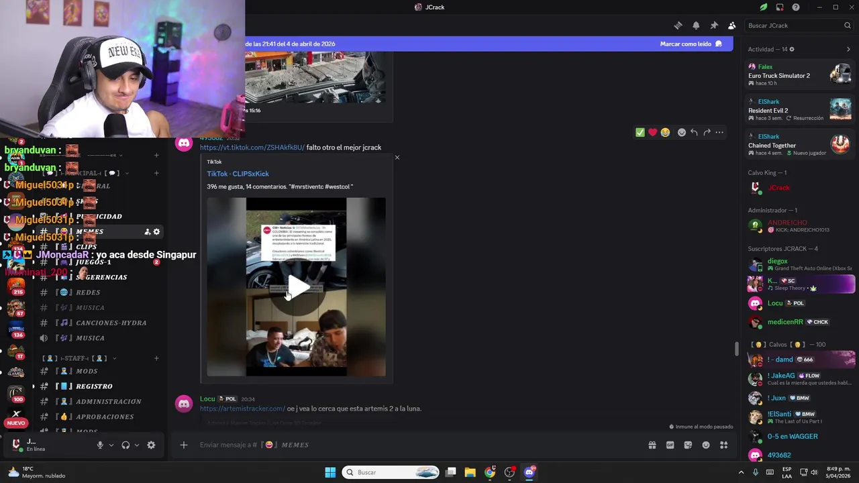Click the taskbar Buscar search box

coord(391,472)
